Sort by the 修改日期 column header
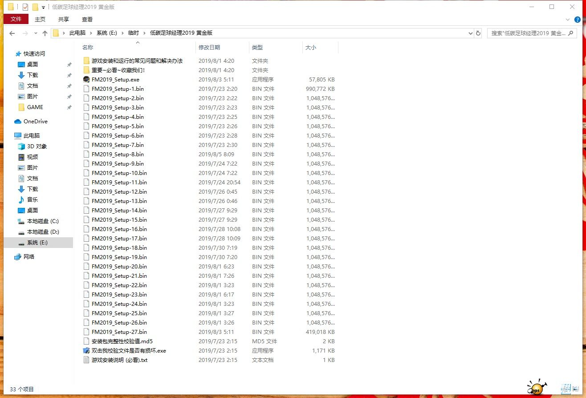The width and height of the screenshot is (586, 398). [x=209, y=47]
